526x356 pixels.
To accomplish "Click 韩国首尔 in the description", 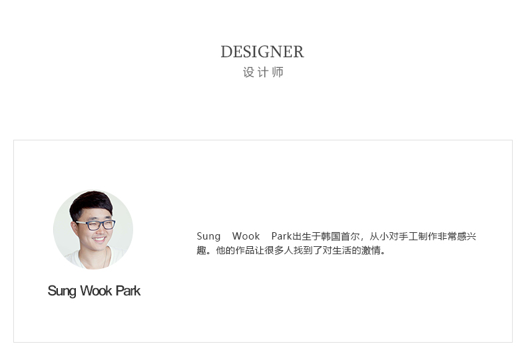I will tap(340, 236).
